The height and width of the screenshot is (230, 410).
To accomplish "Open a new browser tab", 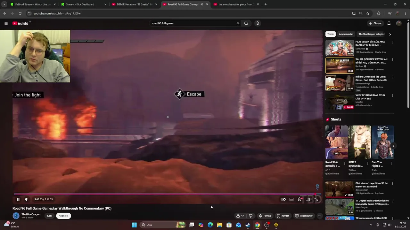I will (266, 4).
